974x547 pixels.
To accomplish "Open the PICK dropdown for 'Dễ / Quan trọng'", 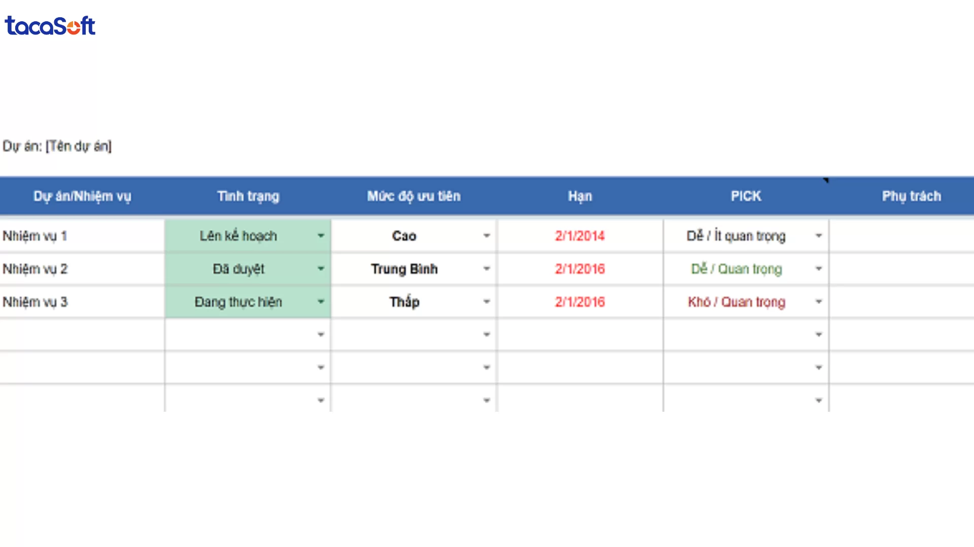I will pos(818,269).
